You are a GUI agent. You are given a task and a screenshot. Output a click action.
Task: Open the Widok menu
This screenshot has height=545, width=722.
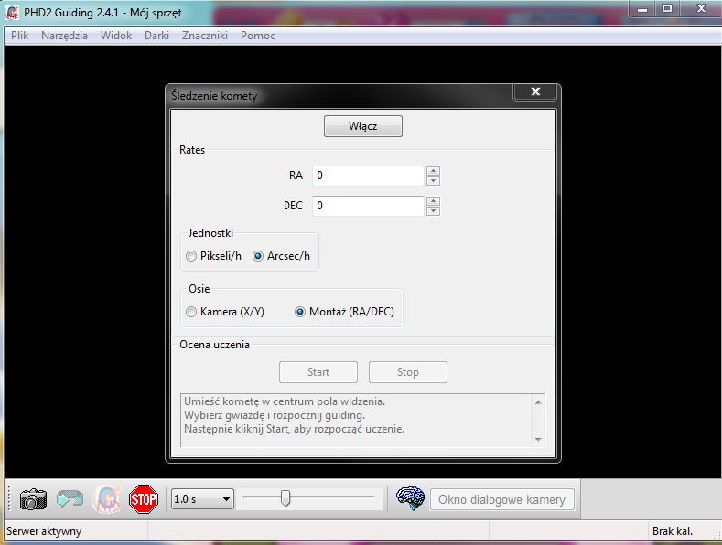[x=116, y=36]
